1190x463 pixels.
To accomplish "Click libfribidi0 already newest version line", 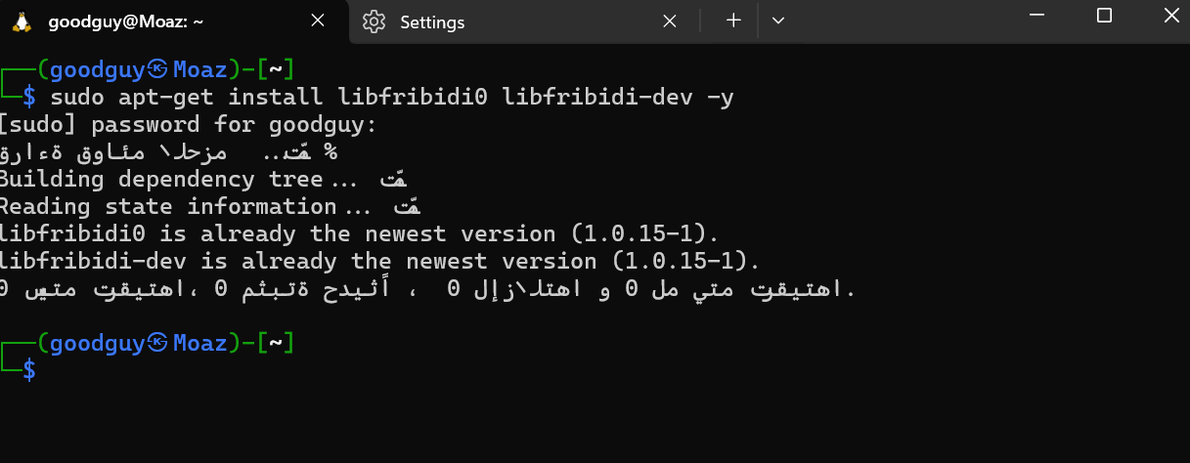I will click(360, 233).
